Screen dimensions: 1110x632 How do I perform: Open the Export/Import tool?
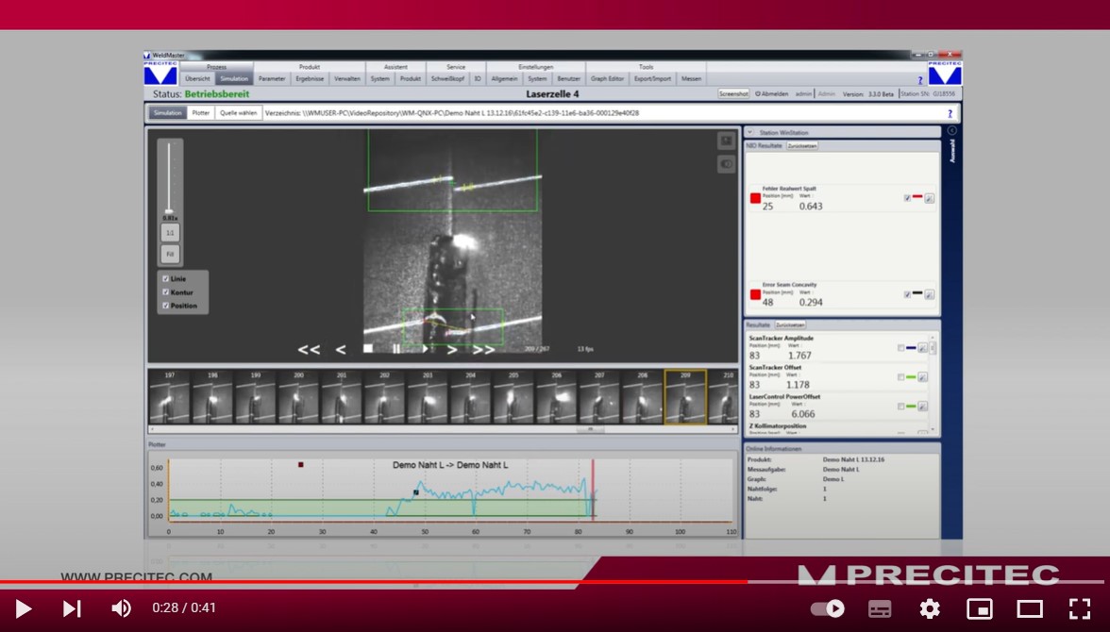(x=653, y=78)
